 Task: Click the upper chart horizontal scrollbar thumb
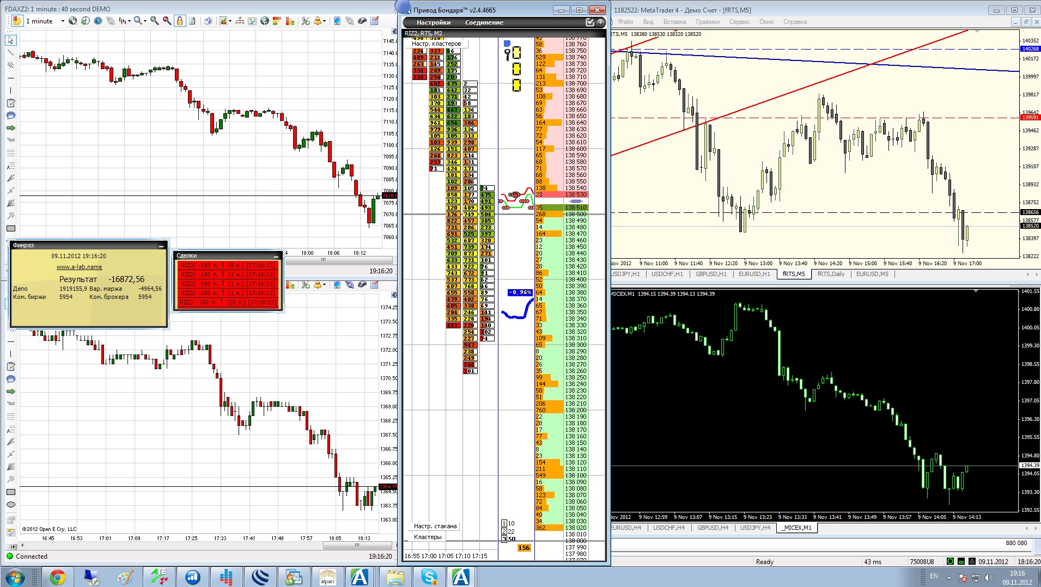[x=323, y=260]
